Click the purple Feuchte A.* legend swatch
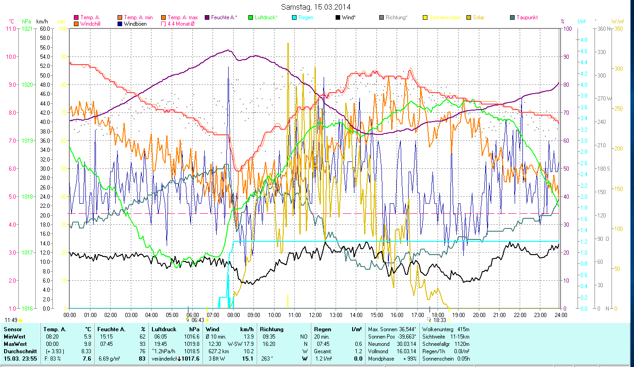This screenshot has width=634, height=367. [207, 17]
